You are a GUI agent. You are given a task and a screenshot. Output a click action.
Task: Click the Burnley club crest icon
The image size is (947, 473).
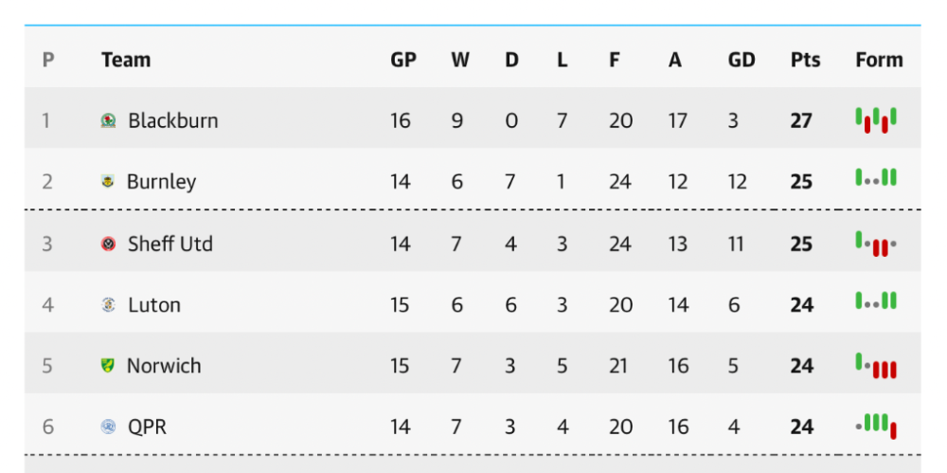pyautogui.click(x=108, y=181)
